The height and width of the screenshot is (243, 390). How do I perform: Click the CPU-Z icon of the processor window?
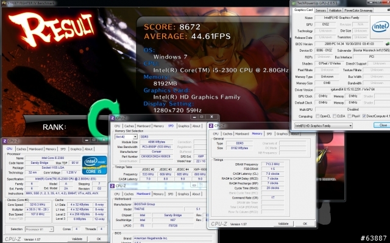(5, 141)
